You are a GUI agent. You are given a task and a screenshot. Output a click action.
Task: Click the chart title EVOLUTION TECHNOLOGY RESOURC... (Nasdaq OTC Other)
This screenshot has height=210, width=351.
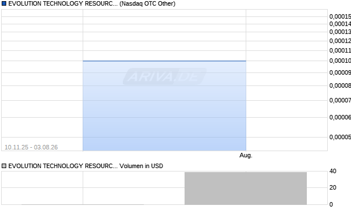(92, 3)
